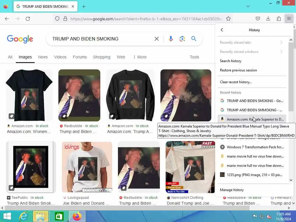
Task: Choose Restore previous session
Action: (252, 70)
